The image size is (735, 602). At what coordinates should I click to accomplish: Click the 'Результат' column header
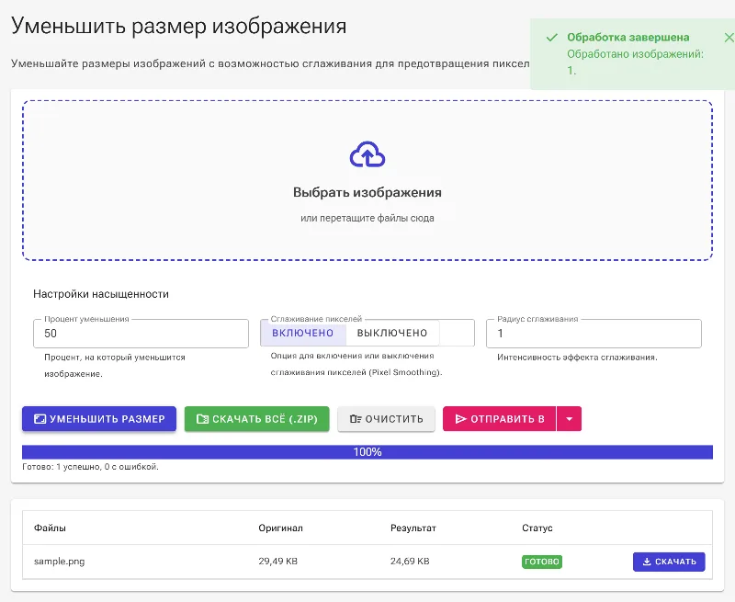413,528
